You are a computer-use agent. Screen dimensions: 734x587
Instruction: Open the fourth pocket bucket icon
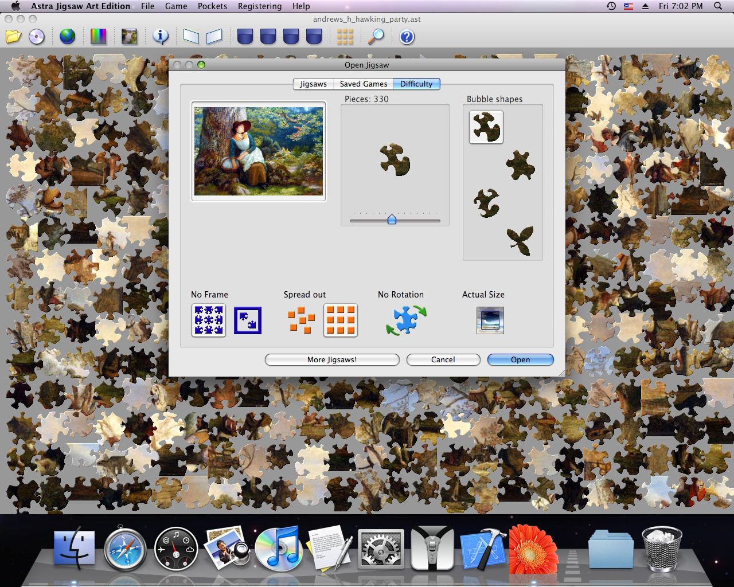(314, 37)
